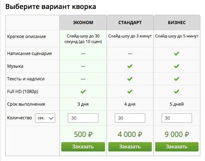The image size is (205, 161).
Task: Click the Стандарт dash for Написание сценария
Action: point(130,54)
